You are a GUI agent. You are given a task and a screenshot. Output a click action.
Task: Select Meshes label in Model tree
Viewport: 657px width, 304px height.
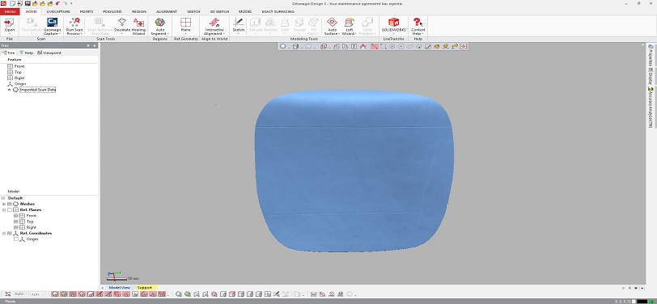(x=28, y=204)
